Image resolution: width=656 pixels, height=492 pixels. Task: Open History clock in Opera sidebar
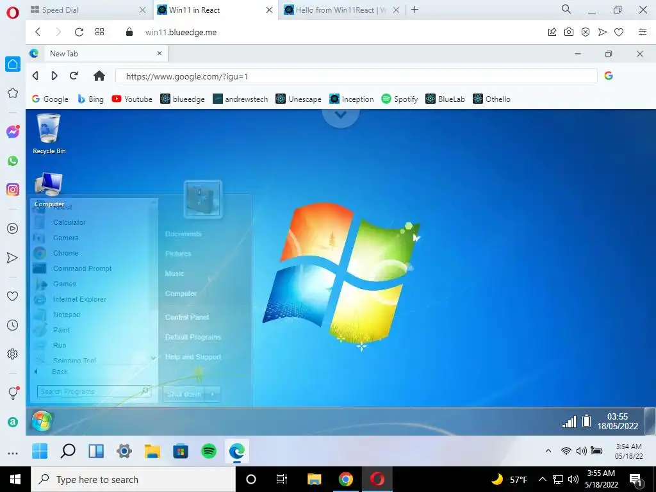pyautogui.click(x=13, y=325)
